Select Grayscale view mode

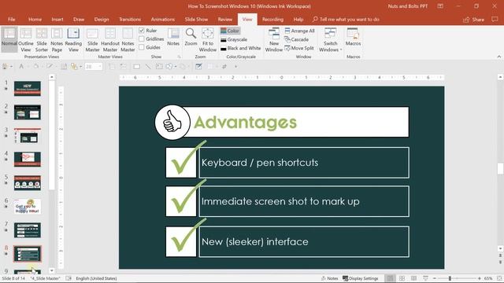[234, 39]
